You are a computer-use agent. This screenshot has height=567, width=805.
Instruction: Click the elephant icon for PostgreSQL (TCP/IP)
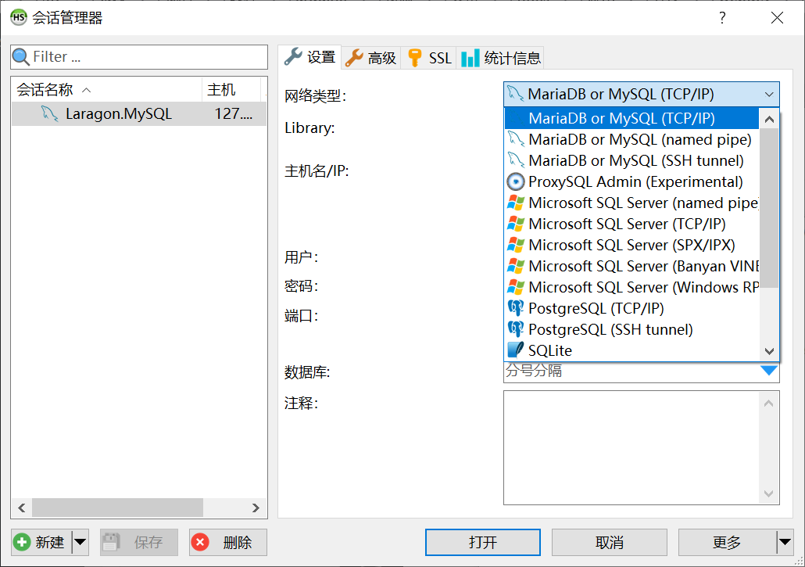[x=516, y=308]
